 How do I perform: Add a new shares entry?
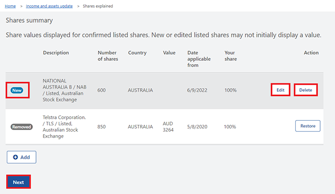tap(22, 157)
